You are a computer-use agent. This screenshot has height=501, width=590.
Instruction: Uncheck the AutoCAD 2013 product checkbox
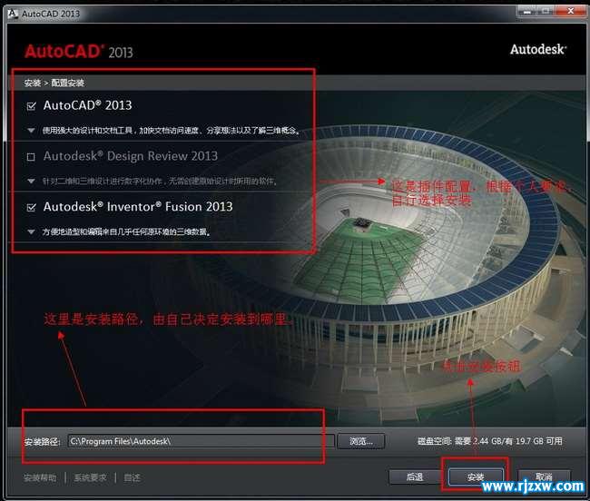(x=32, y=106)
